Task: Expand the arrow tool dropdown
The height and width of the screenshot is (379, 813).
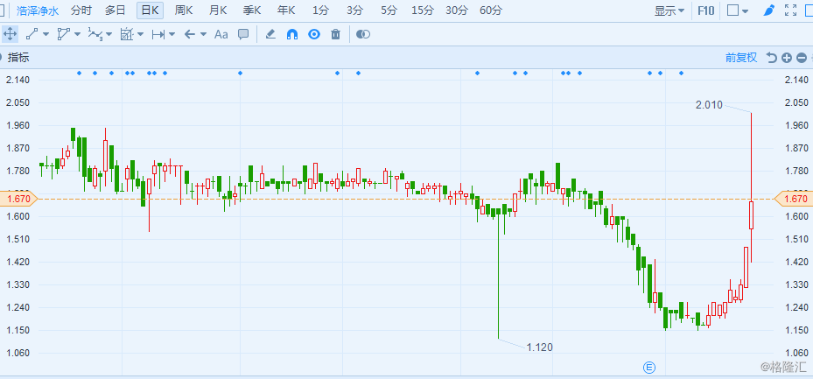Action: point(203,34)
